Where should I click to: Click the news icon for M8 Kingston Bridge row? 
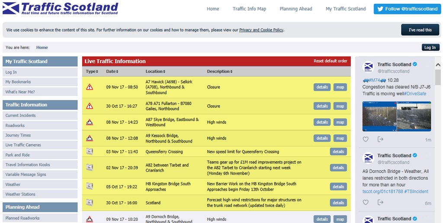pos(90,187)
